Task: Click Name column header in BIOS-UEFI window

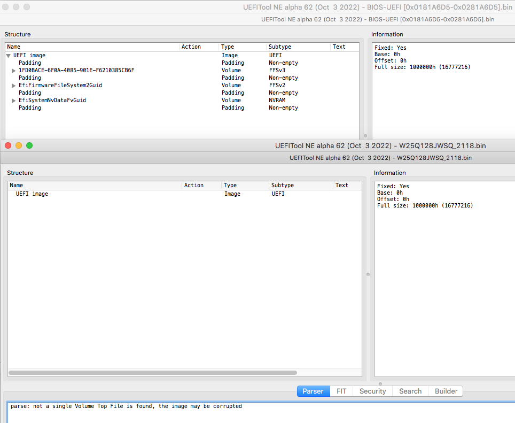Action: click(x=92, y=47)
